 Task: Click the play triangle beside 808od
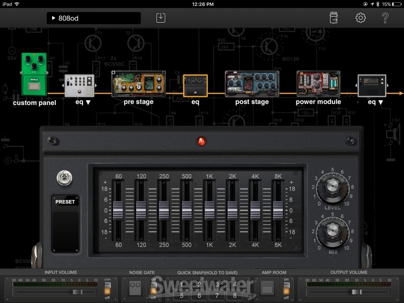(x=53, y=18)
